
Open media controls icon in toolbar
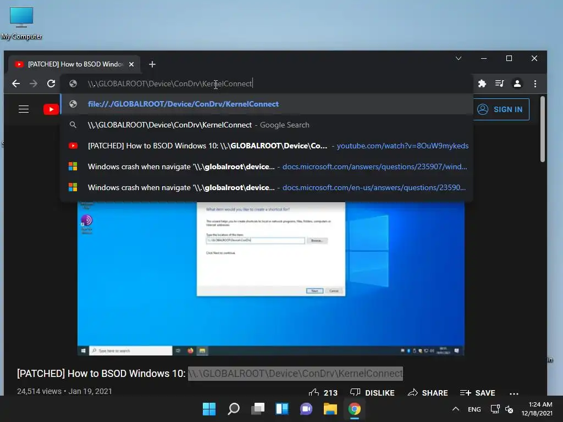499,84
